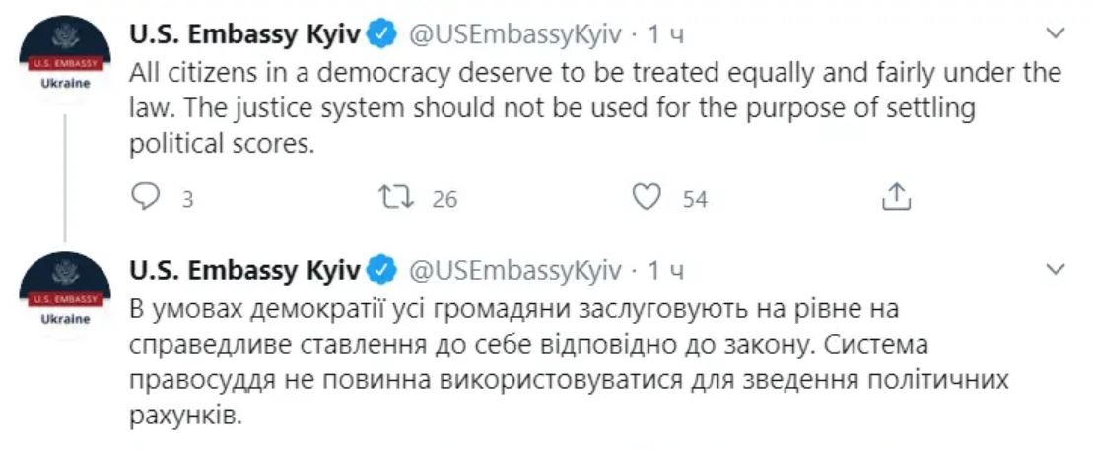Image resolution: width=1093 pixels, height=450 pixels.
Task: Open the embassy avatar beside the Ukrainian tweet
Action: (x=65, y=291)
